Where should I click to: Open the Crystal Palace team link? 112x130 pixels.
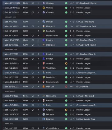(53, 128)
